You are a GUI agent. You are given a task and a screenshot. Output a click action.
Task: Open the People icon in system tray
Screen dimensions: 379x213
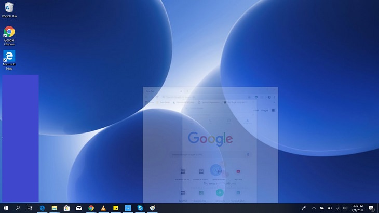pos(304,208)
